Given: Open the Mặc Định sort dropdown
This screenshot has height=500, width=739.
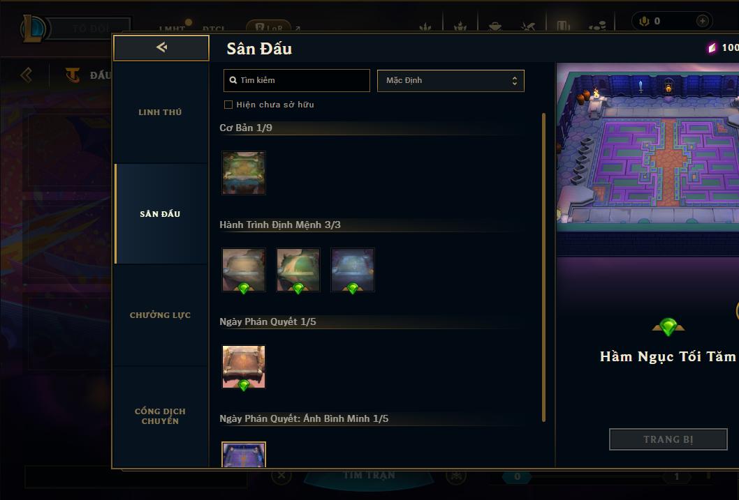Looking at the screenshot, I should click(451, 80).
